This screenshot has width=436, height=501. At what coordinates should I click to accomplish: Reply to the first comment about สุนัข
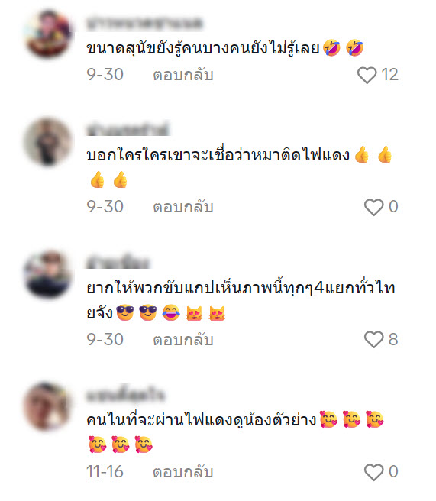(x=183, y=75)
